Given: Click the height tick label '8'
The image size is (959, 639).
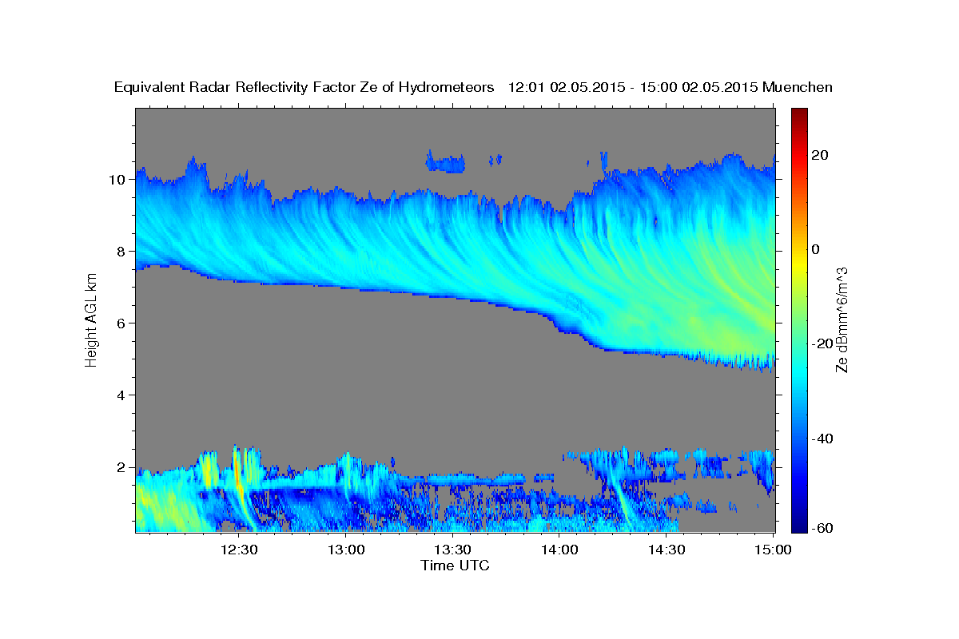Looking at the screenshot, I should pyautogui.click(x=122, y=252).
